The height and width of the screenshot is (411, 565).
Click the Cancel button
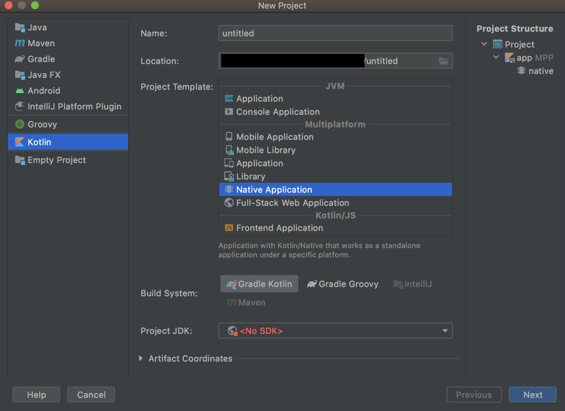[x=91, y=395]
